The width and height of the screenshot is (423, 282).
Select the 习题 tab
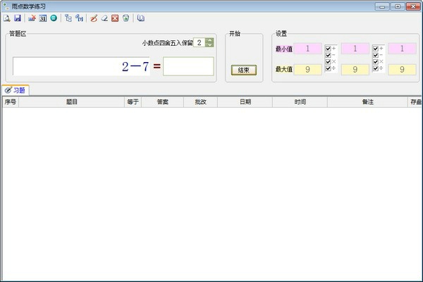(x=16, y=90)
